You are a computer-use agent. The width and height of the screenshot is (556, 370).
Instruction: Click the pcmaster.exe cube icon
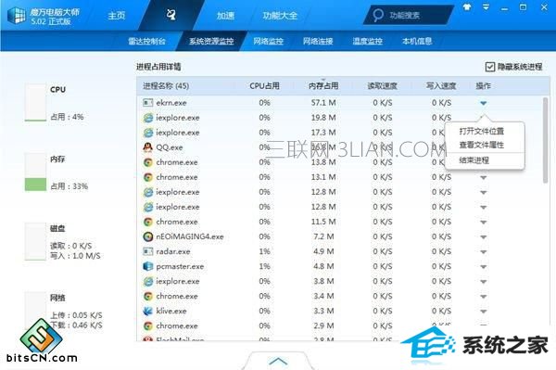tap(147, 266)
